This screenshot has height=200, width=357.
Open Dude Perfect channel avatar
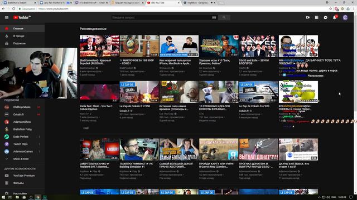7,137
